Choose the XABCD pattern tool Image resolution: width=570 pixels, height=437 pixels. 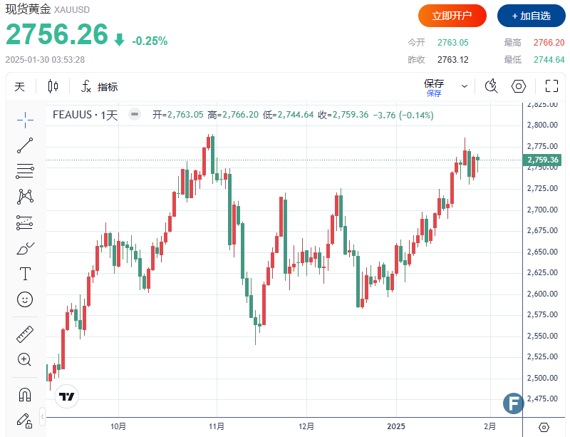pos(25,196)
